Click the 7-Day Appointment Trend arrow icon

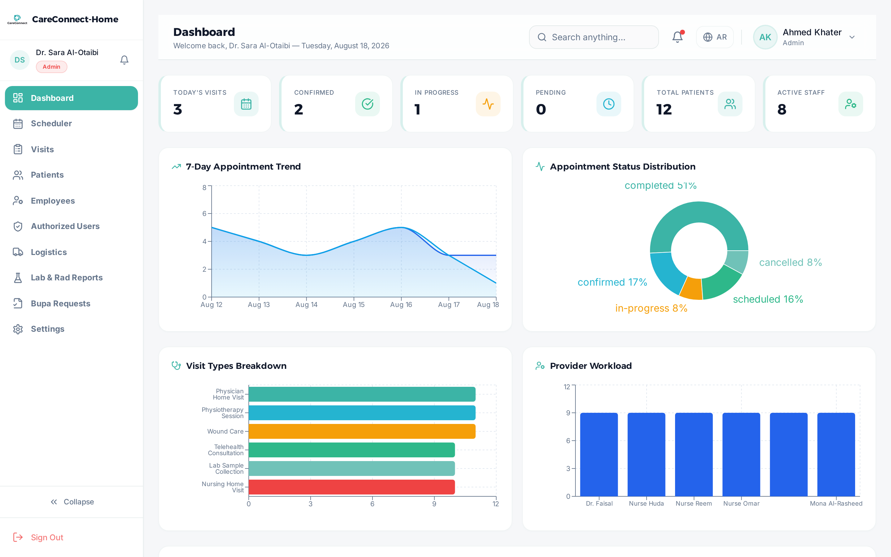click(x=176, y=166)
